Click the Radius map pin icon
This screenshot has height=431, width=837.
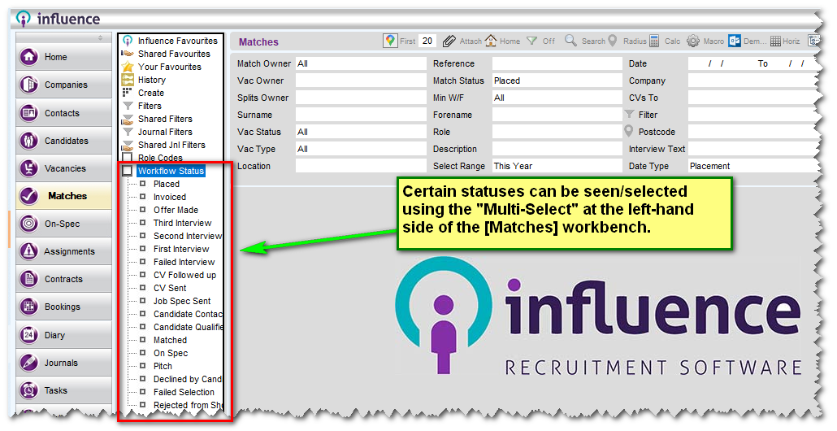(612, 41)
